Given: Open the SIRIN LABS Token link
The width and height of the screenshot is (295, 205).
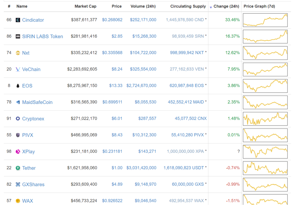Looking at the screenshot, I should tap(43, 36).
